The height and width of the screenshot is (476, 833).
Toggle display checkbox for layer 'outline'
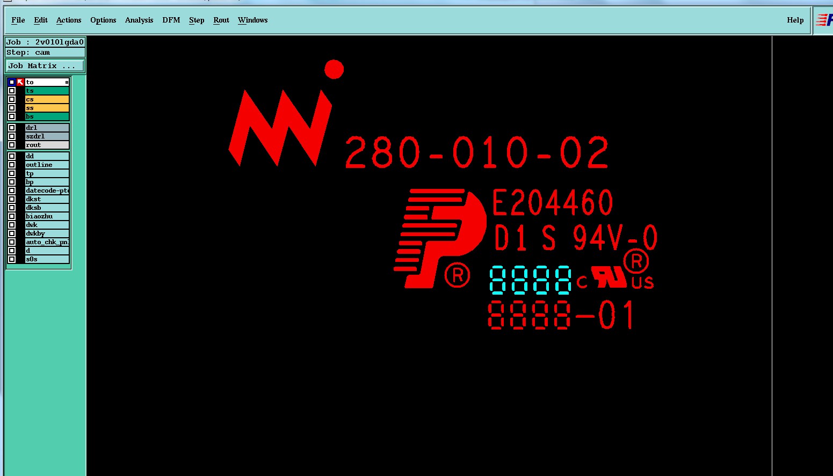[12, 165]
